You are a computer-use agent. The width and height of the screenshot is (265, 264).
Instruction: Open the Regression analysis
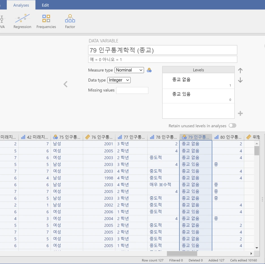22,20
